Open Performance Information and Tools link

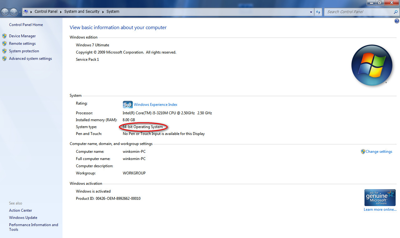coord(33,227)
